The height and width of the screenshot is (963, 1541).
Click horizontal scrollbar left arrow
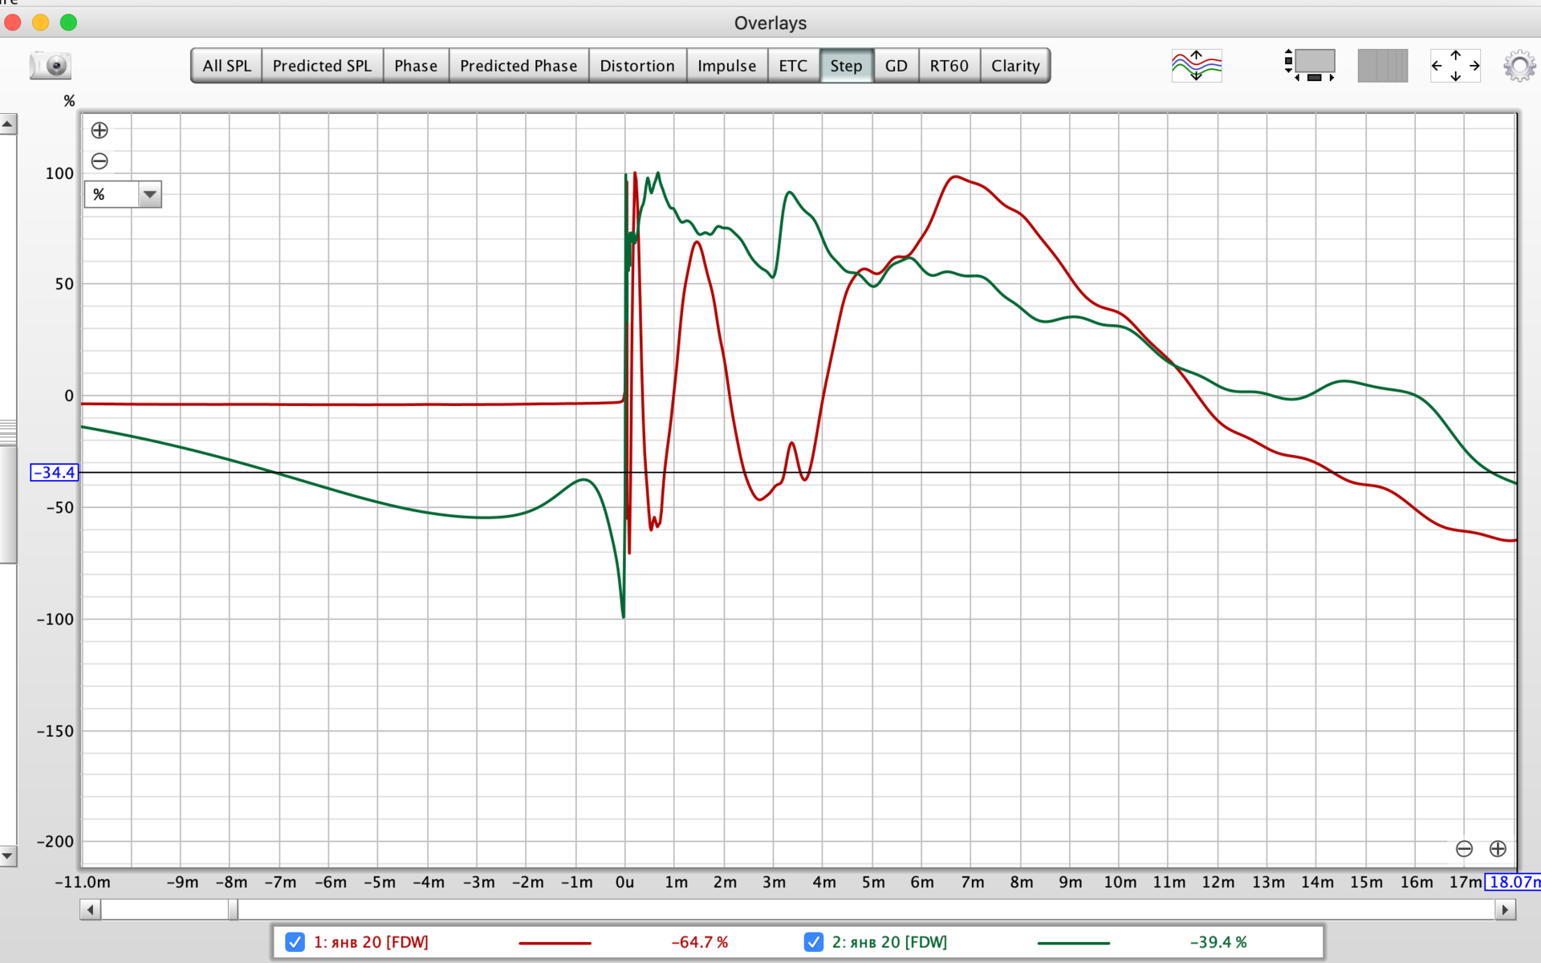click(91, 909)
